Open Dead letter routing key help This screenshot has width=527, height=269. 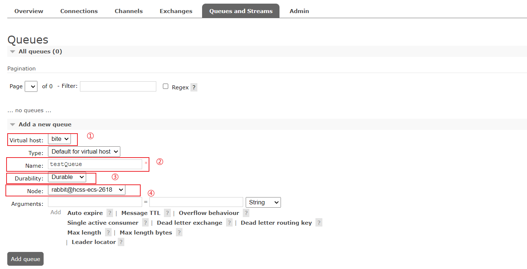coord(319,223)
